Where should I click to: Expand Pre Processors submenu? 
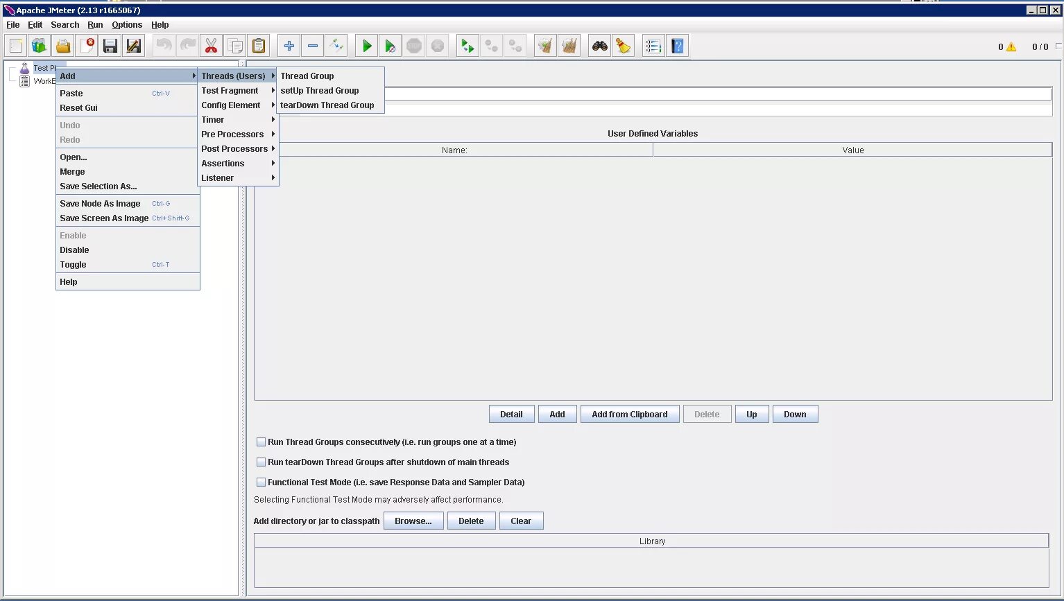238,134
